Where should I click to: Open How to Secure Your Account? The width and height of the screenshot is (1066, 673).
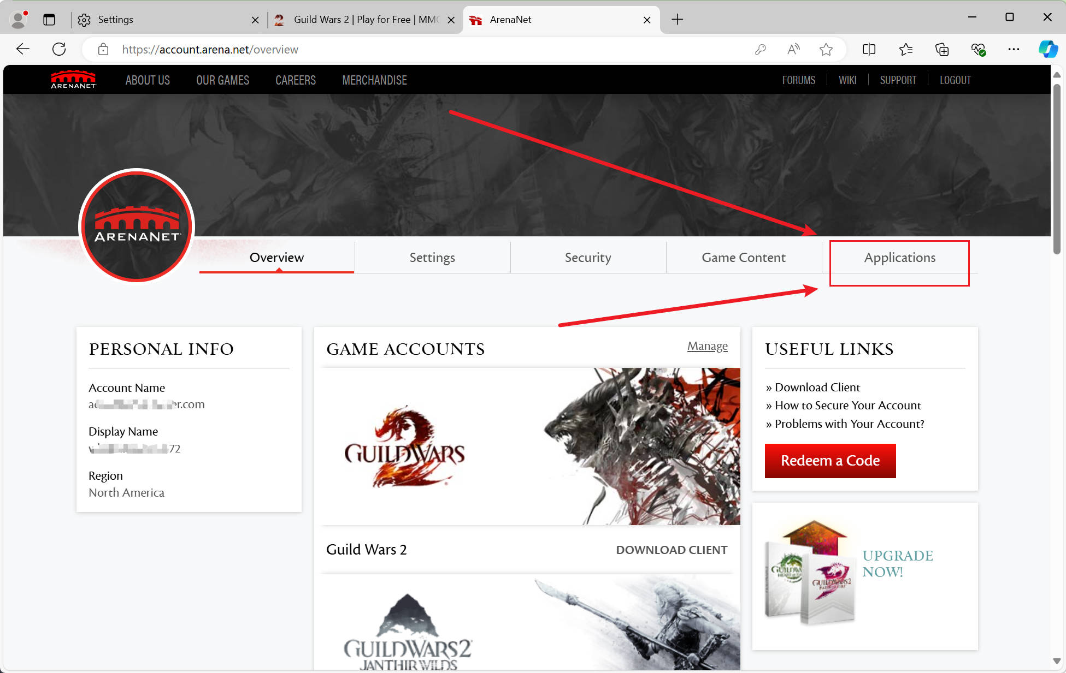847,405
